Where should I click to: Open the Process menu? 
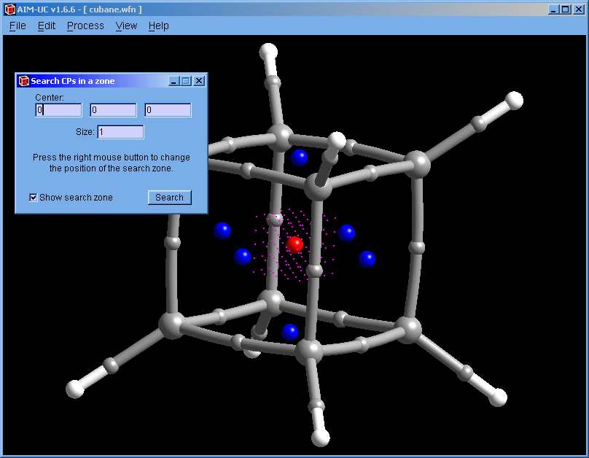(x=85, y=26)
